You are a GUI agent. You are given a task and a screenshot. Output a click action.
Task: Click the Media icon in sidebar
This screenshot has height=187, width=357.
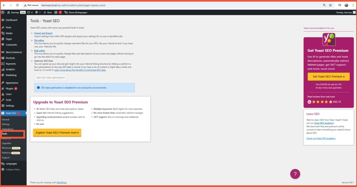pyautogui.click(x=3, y=33)
